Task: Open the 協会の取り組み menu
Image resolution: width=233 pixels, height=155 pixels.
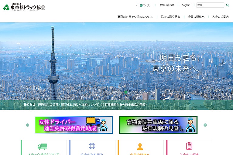Action: click(x=171, y=17)
